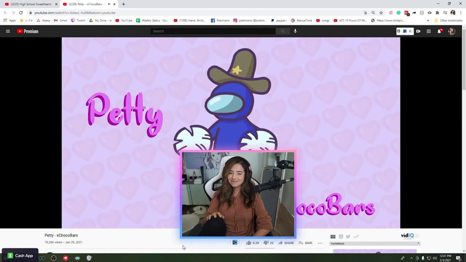Go back in browser history

(5, 13)
